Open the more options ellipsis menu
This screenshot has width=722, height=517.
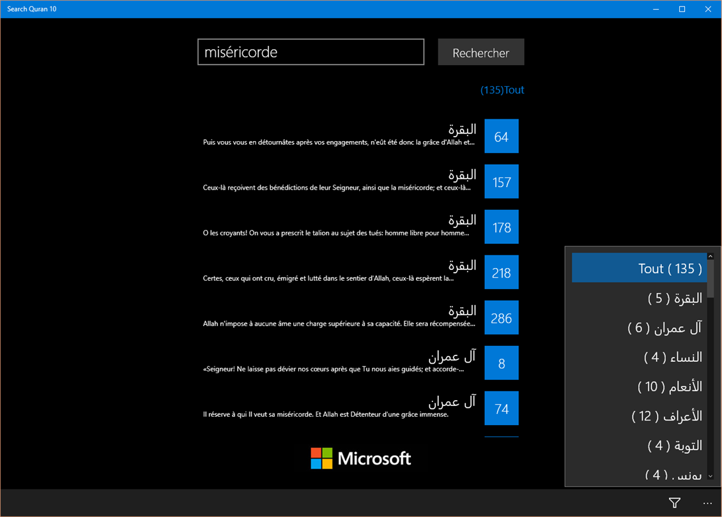(707, 503)
